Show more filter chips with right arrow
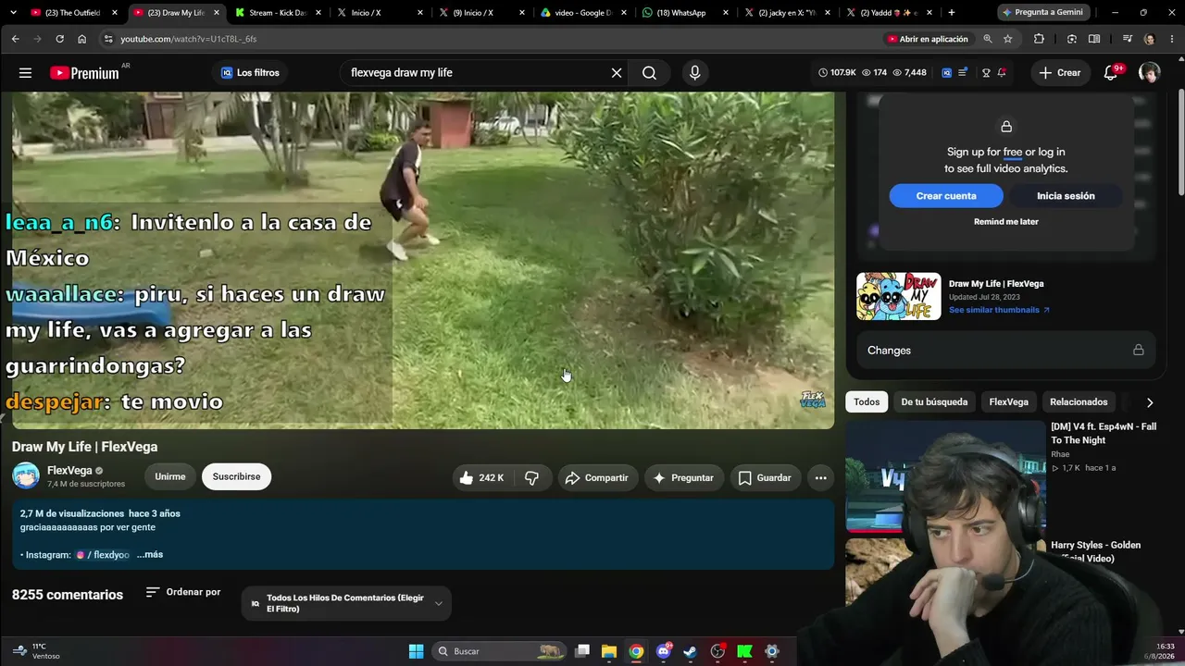The width and height of the screenshot is (1185, 666). (x=1150, y=402)
